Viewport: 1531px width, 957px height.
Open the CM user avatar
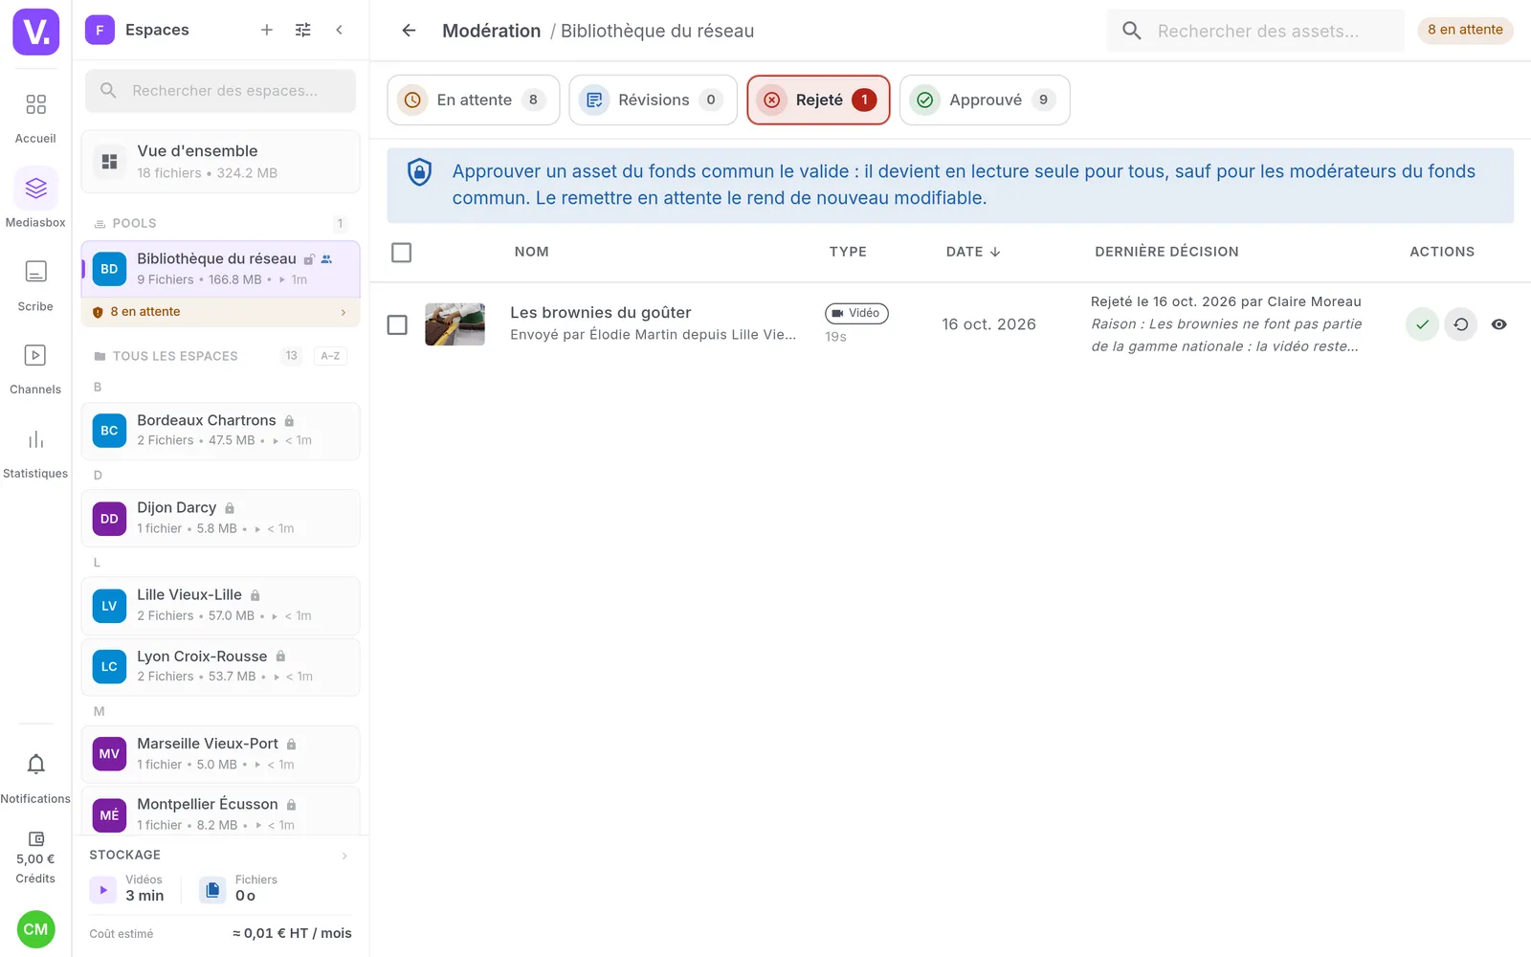click(x=35, y=929)
